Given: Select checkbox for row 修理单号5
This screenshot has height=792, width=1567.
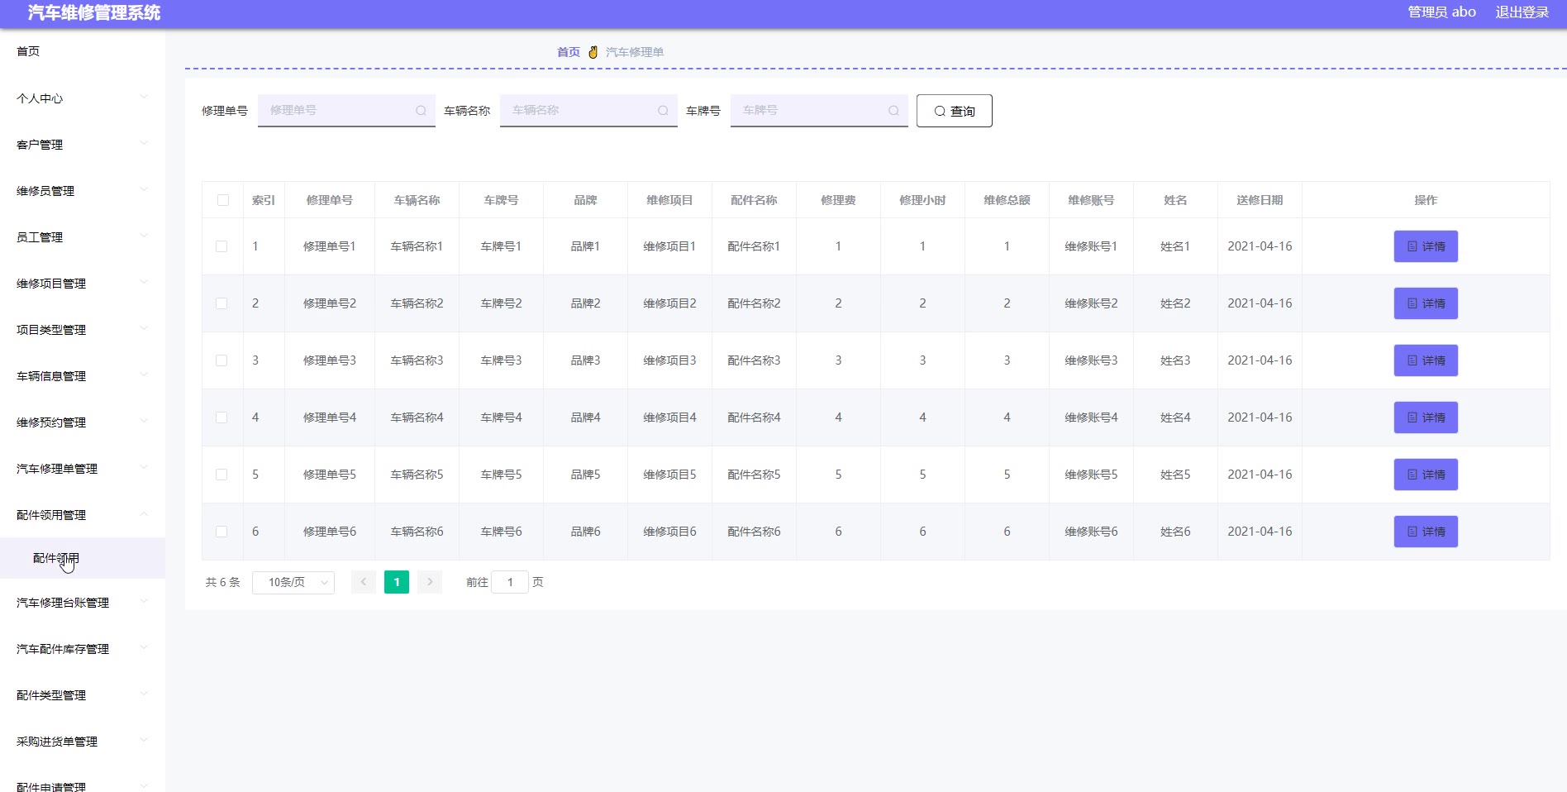Looking at the screenshot, I should [x=221, y=475].
